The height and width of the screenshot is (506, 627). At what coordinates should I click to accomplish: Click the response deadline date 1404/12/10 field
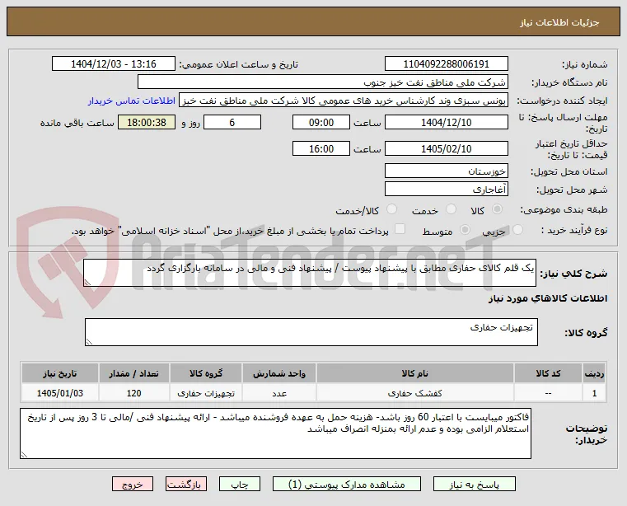point(447,123)
